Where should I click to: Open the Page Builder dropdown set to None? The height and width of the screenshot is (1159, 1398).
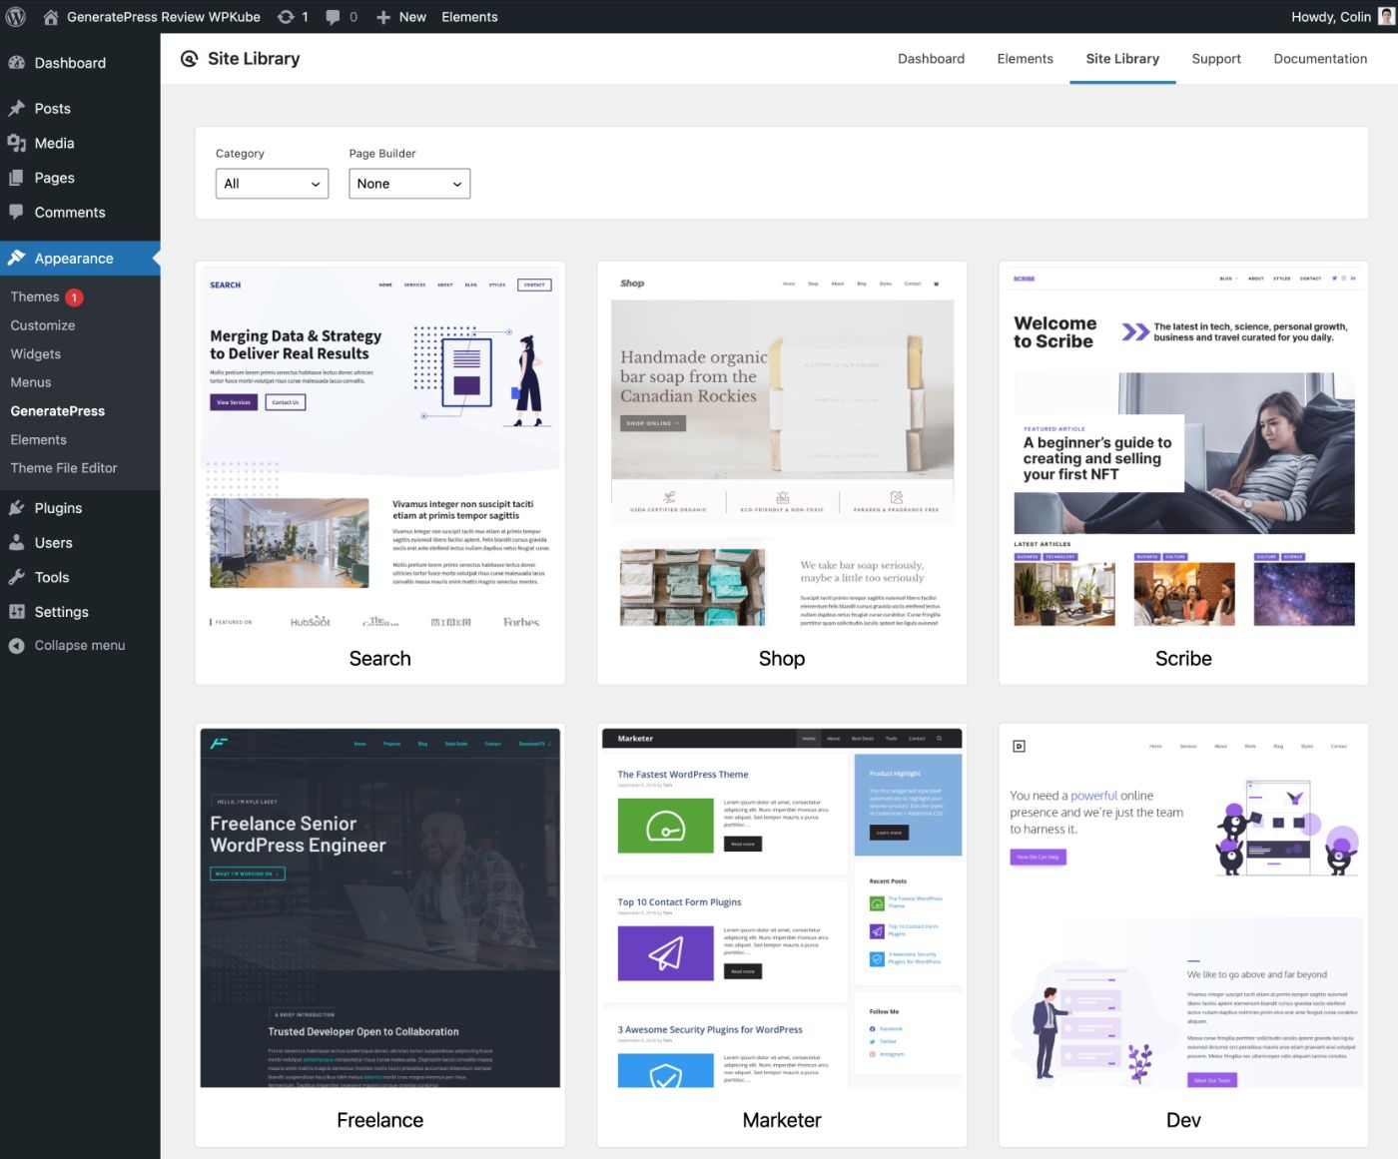(x=409, y=184)
